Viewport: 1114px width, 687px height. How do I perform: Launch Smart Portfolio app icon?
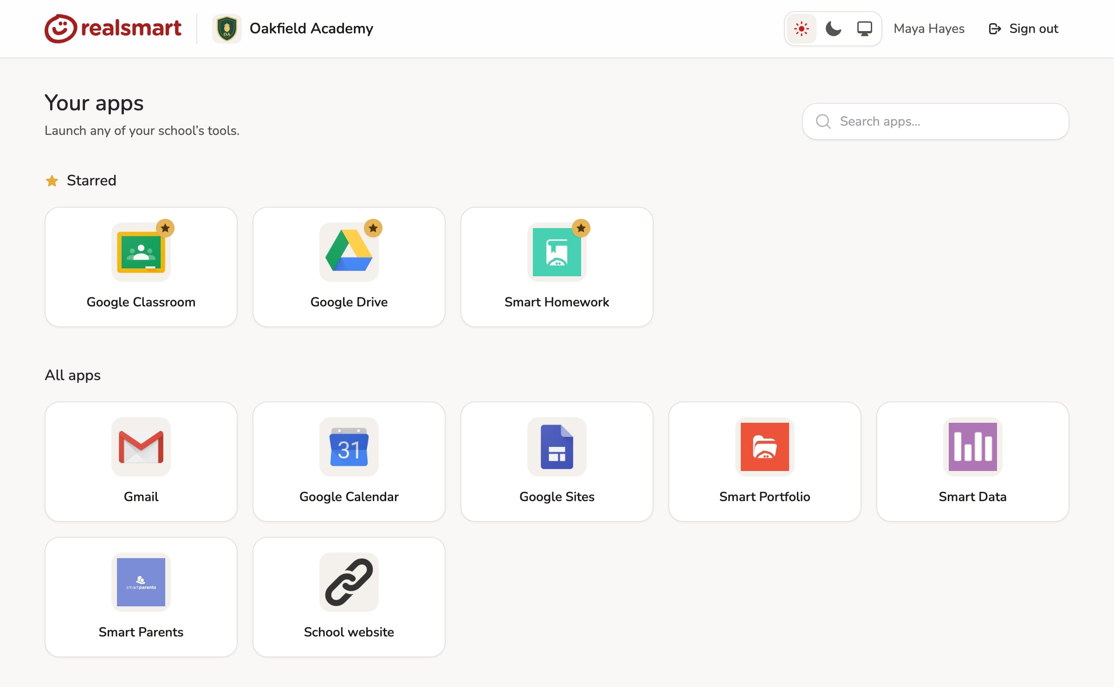tap(765, 447)
